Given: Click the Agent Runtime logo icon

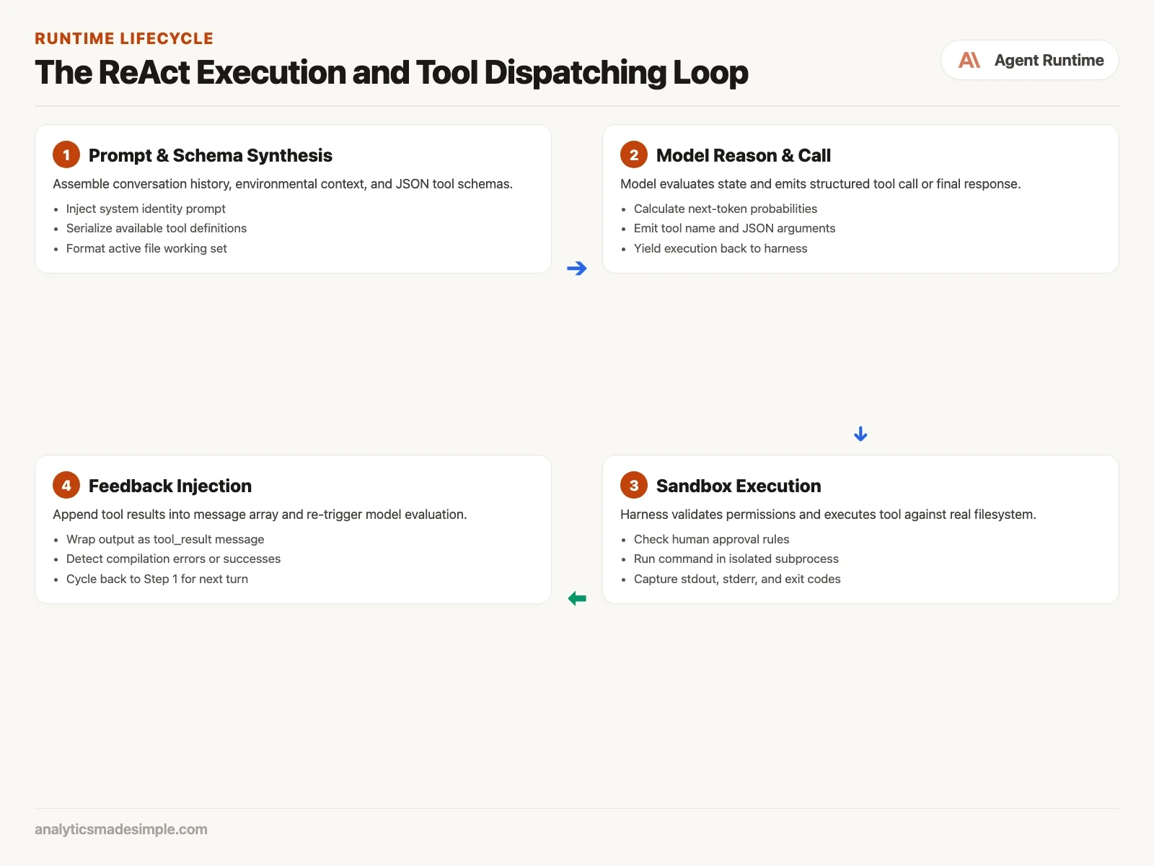Looking at the screenshot, I should click(x=969, y=60).
